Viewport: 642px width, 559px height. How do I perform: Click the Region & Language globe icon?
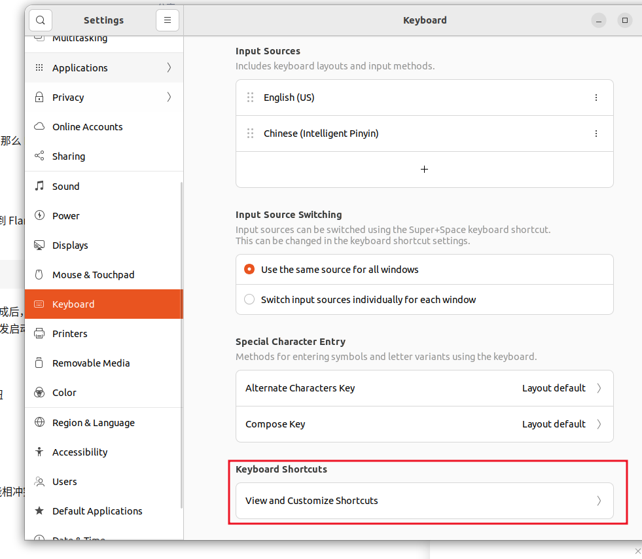39,422
